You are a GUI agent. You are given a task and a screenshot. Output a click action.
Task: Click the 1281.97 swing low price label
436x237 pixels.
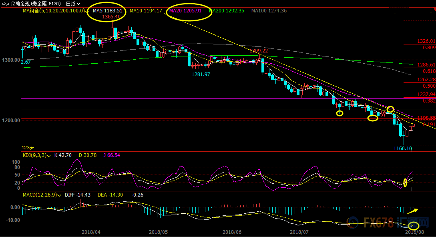[201, 74]
